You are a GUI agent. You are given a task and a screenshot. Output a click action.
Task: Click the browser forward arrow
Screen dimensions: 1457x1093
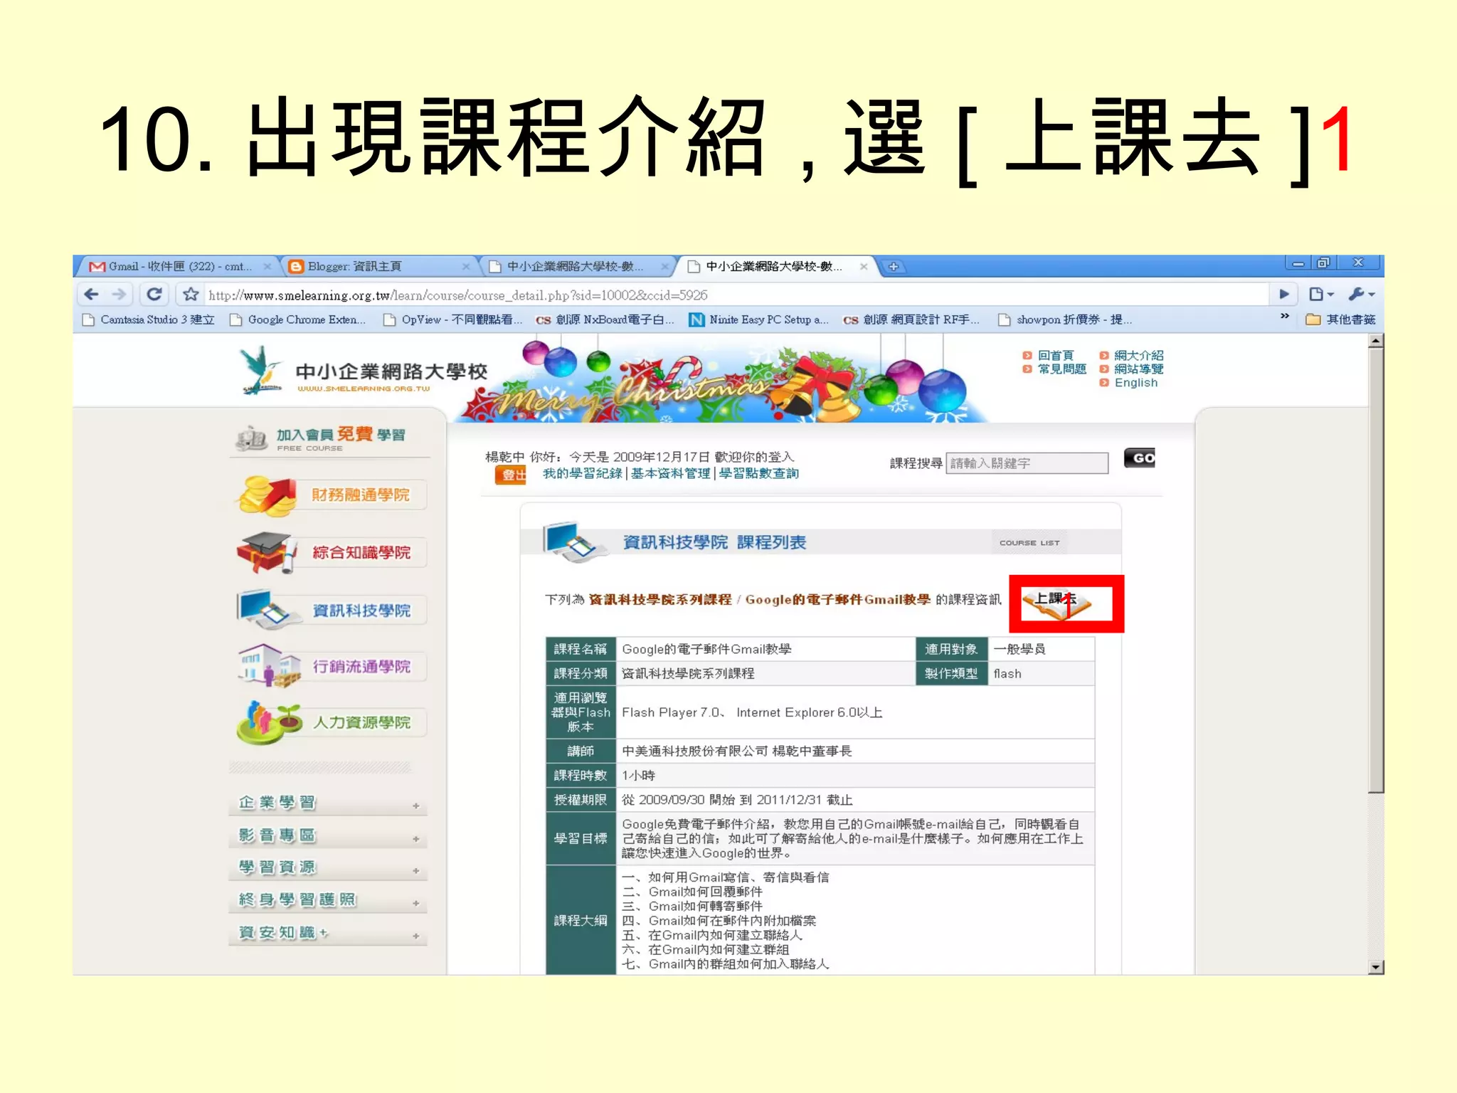point(119,294)
